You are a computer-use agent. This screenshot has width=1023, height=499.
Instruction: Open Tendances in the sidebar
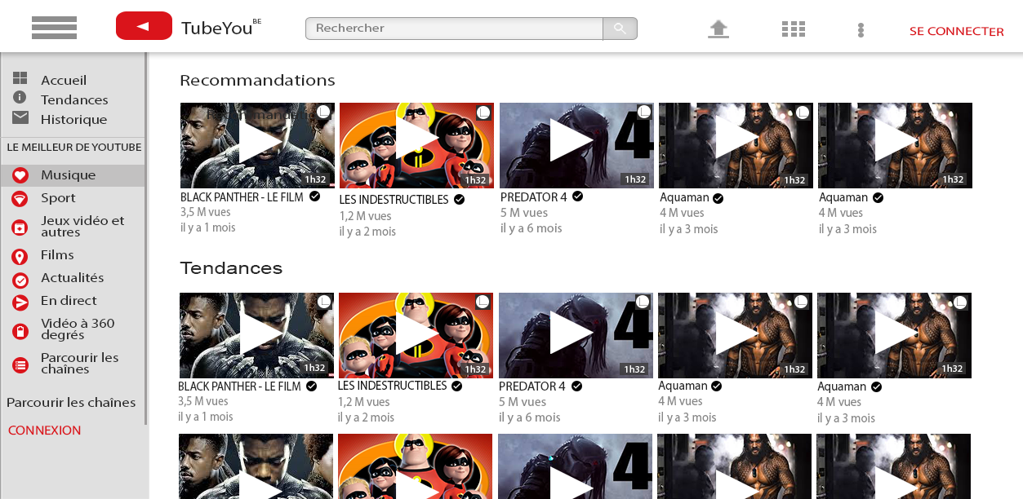[x=74, y=99]
